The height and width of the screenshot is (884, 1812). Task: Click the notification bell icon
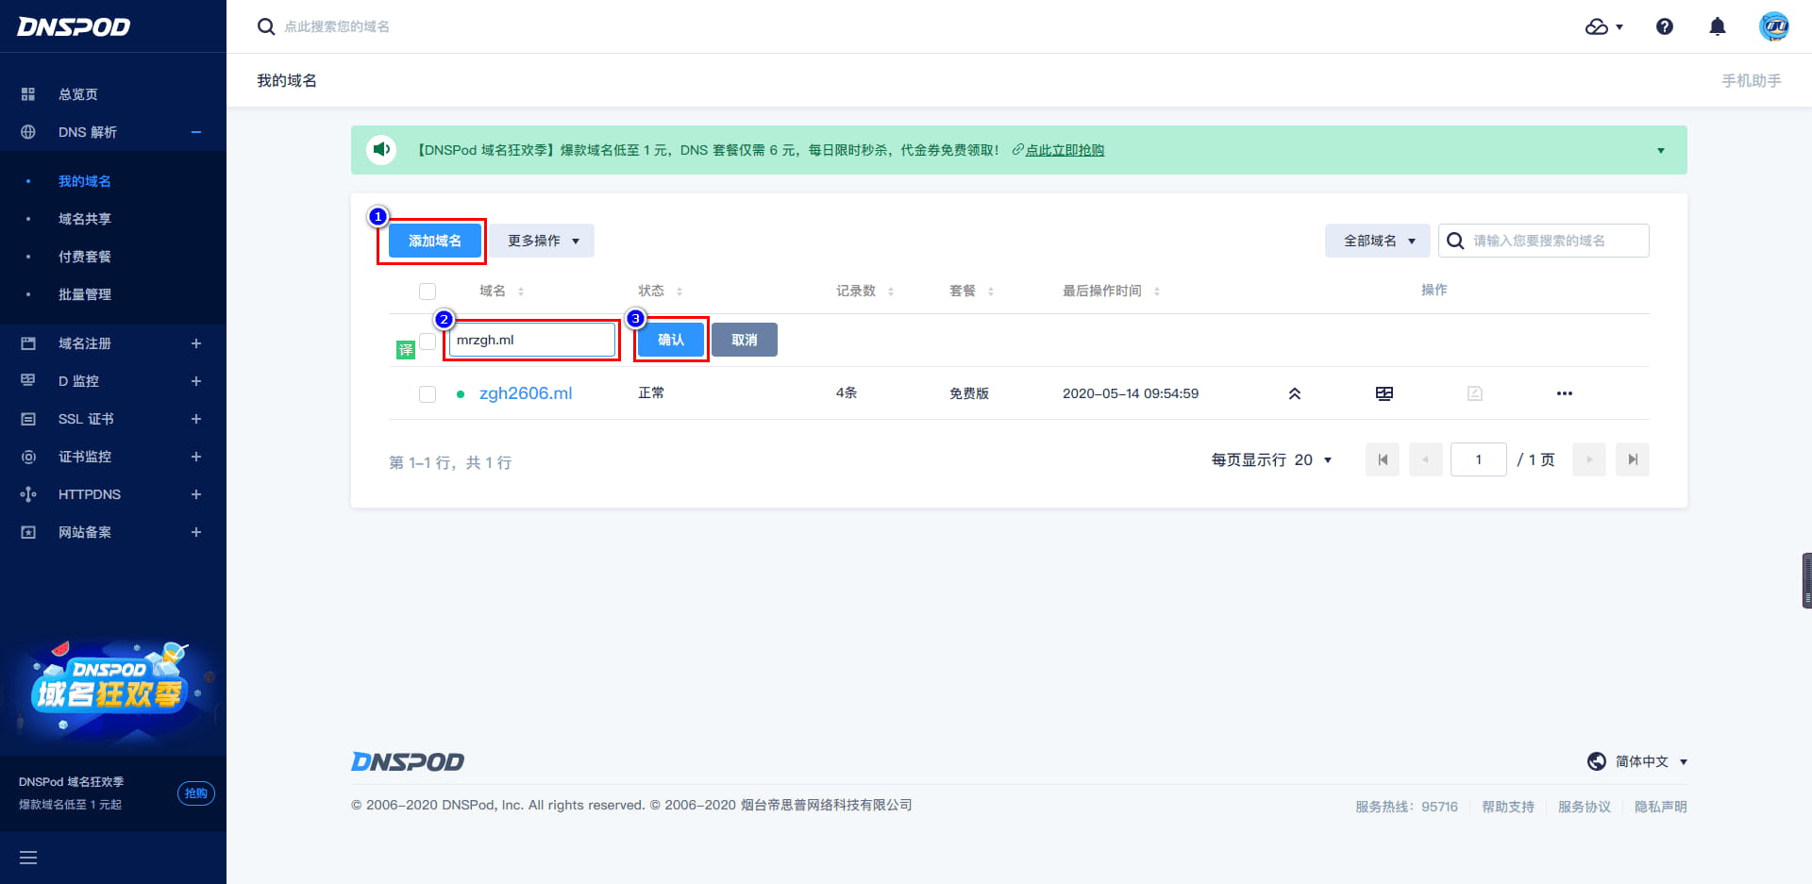(x=1718, y=26)
